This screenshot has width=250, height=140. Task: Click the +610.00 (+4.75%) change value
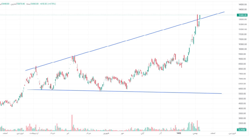(48, 4)
